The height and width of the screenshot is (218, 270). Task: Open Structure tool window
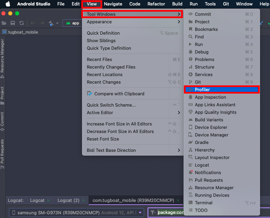[x=222, y=67]
